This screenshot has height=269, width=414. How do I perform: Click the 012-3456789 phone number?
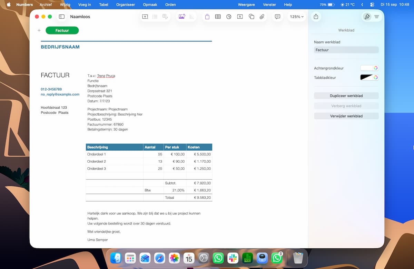pos(51,89)
